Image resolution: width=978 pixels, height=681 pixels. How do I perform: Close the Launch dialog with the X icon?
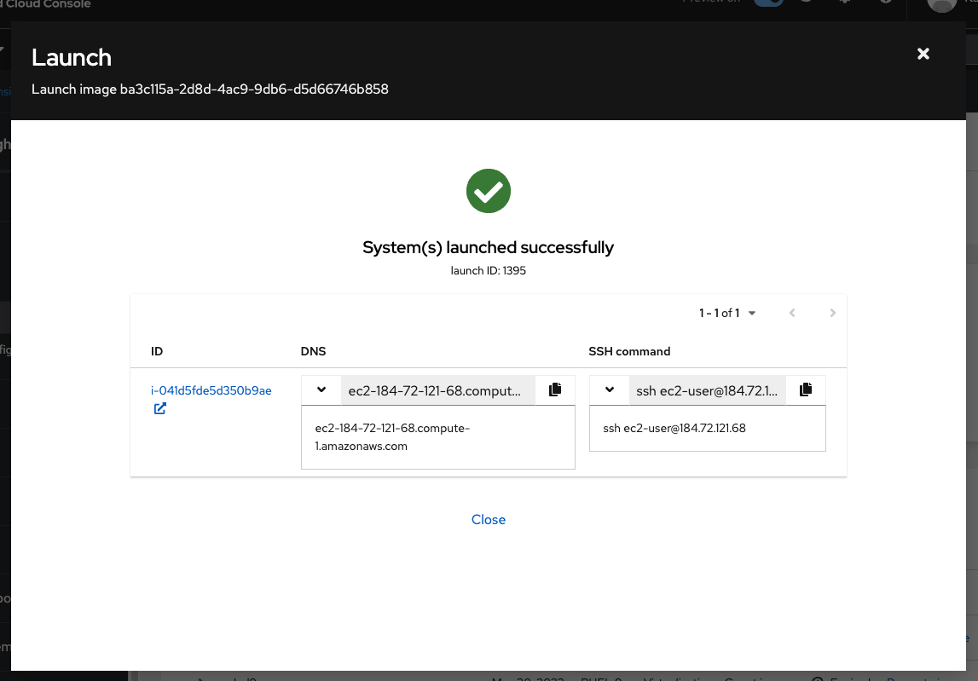(x=923, y=55)
